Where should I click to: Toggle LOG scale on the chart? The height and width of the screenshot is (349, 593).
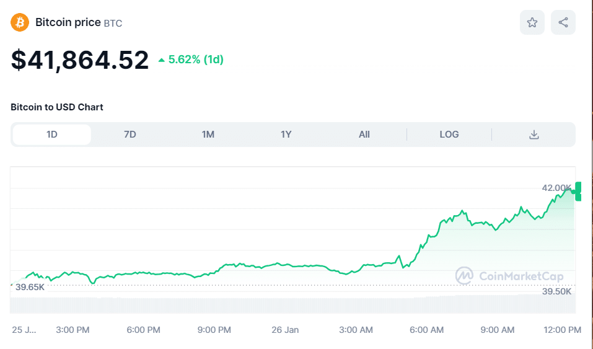(x=449, y=135)
